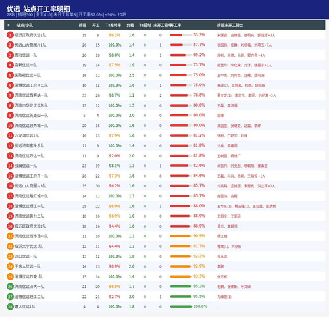329x317 pixels.
Task: Click the 69.2% rate in row 3
Action: click(199, 55)
